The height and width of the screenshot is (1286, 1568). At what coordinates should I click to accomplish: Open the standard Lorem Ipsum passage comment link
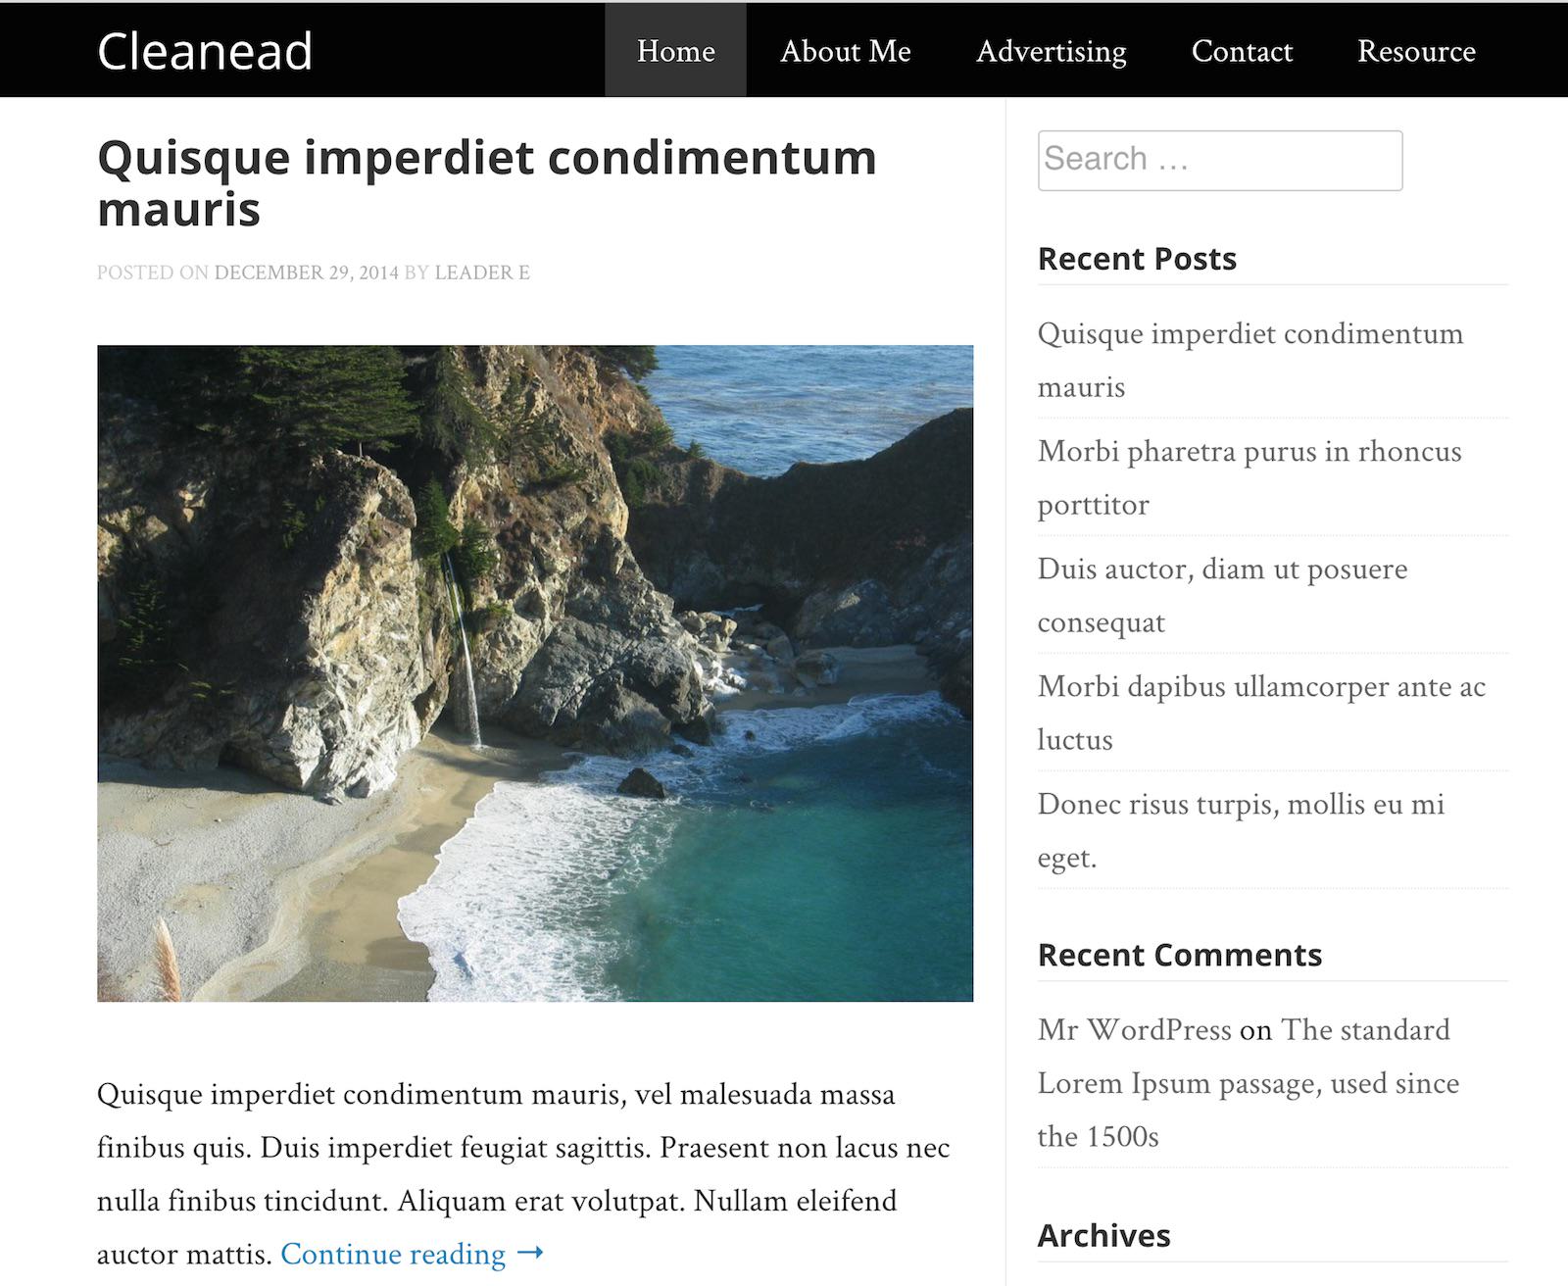point(1248,1083)
